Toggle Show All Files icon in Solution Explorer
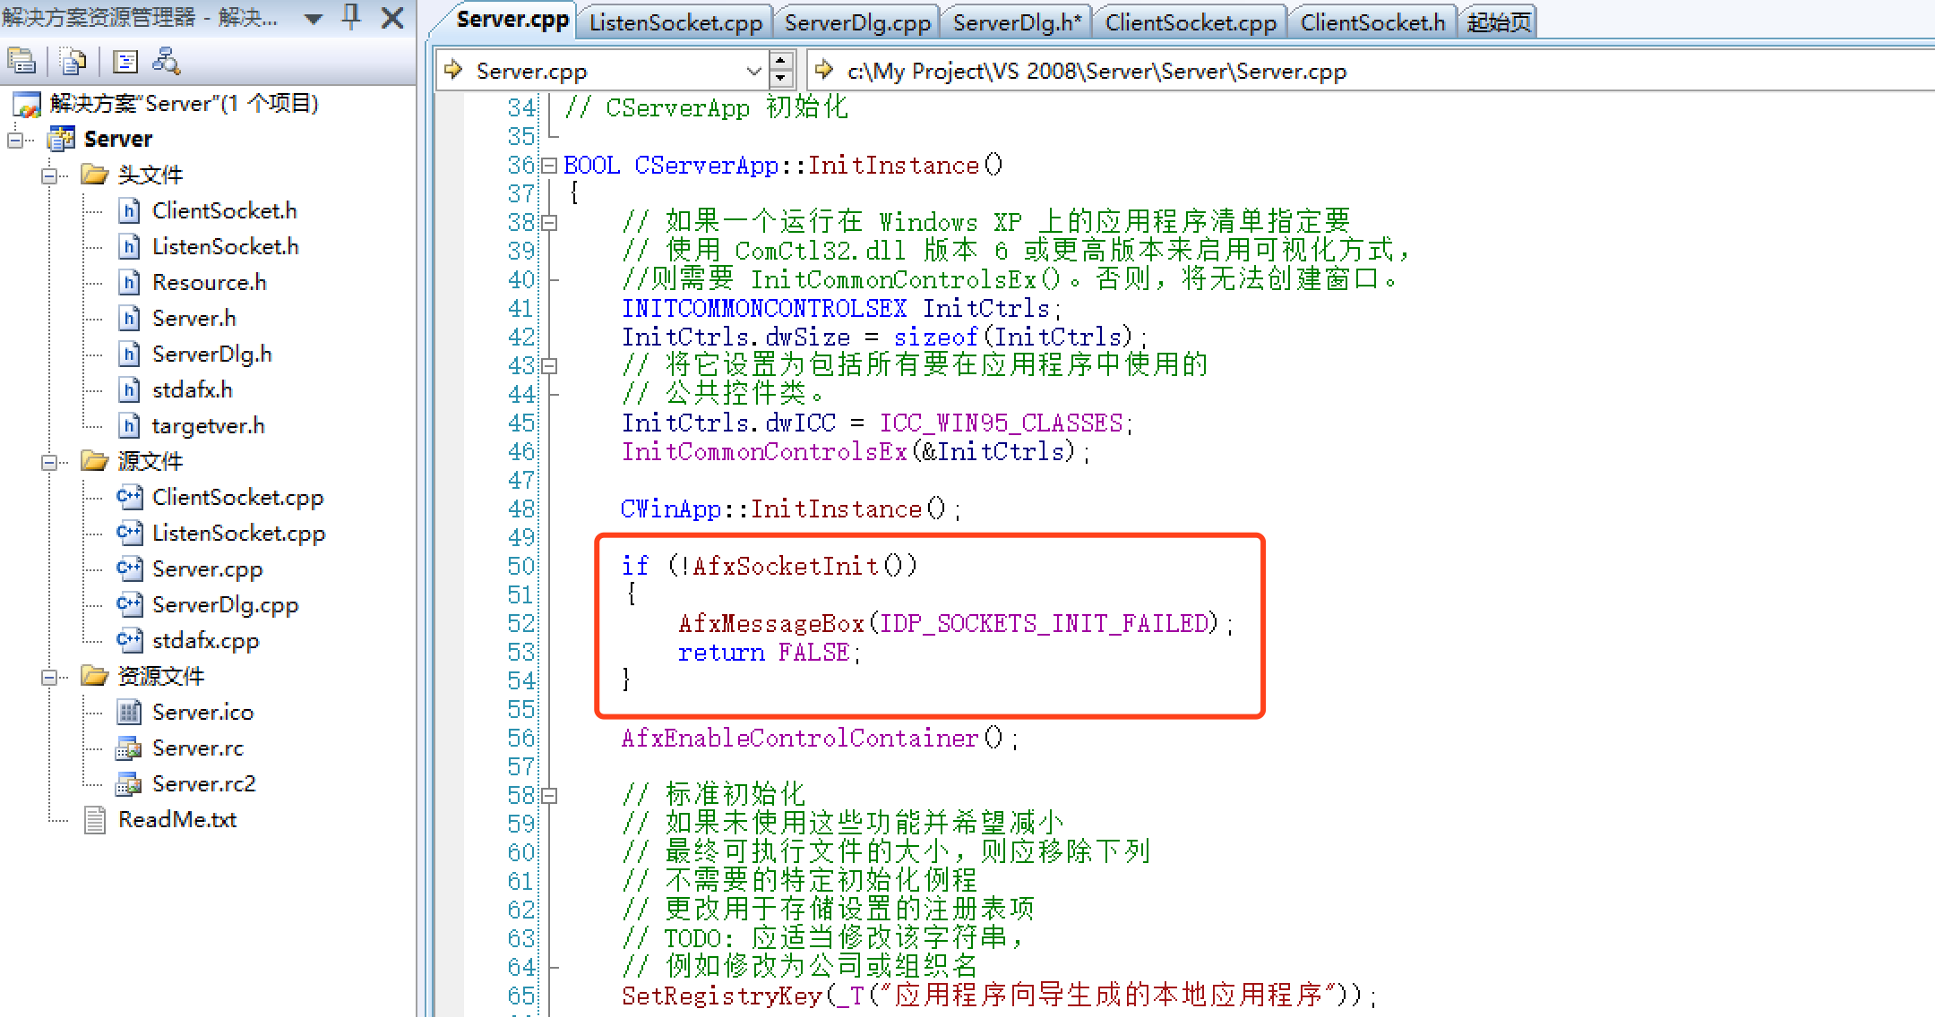The image size is (1935, 1017). pyautogui.click(x=73, y=61)
